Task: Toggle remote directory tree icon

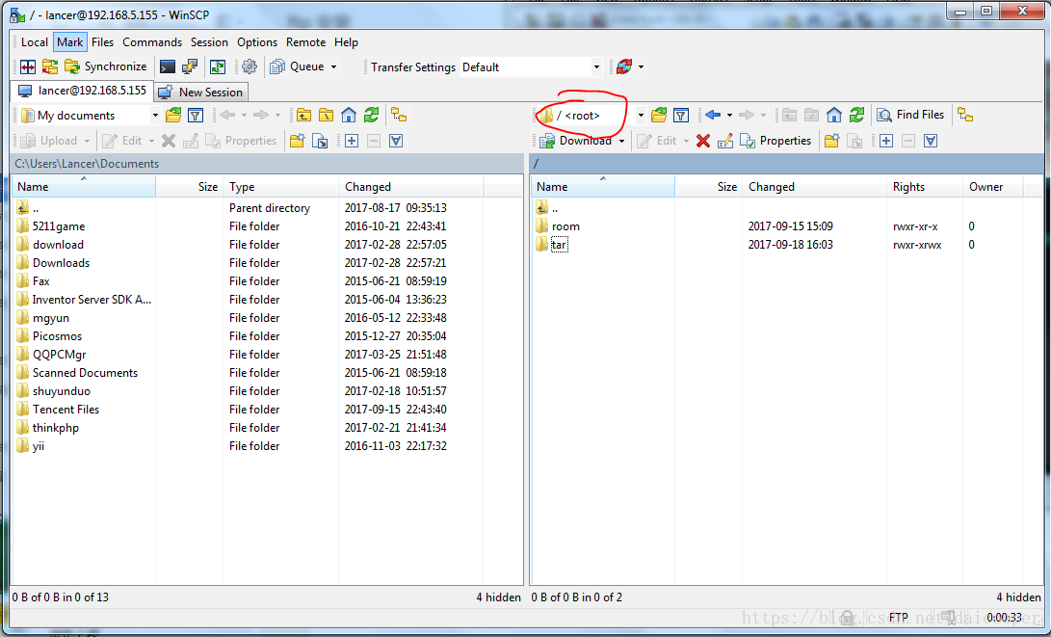Action: point(965,116)
